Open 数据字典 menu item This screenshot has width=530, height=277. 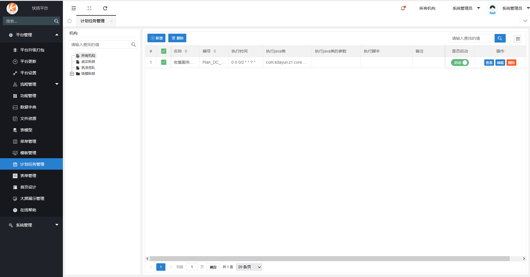(28, 107)
